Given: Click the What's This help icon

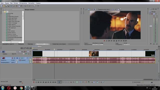Looking at the screenshot, I should [x=38, y=6].
